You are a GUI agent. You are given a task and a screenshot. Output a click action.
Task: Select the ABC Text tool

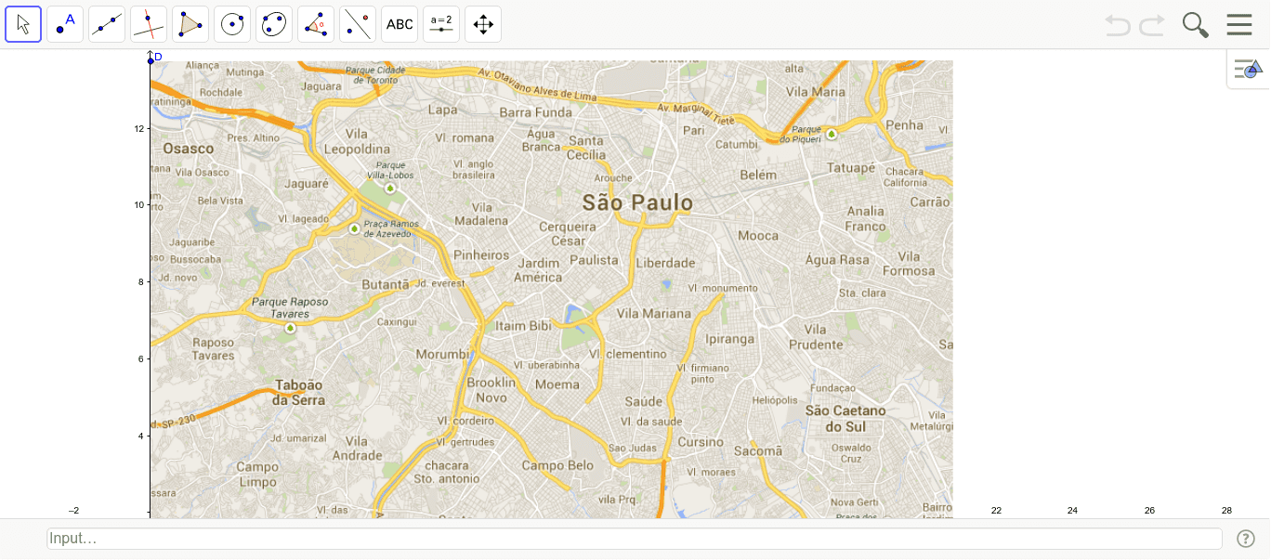[400, 24]
